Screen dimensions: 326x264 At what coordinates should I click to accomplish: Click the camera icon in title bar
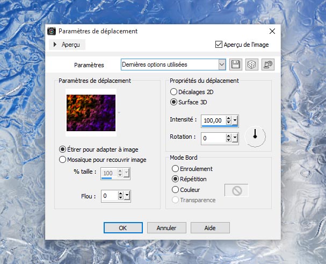click(x=52, y=32)
